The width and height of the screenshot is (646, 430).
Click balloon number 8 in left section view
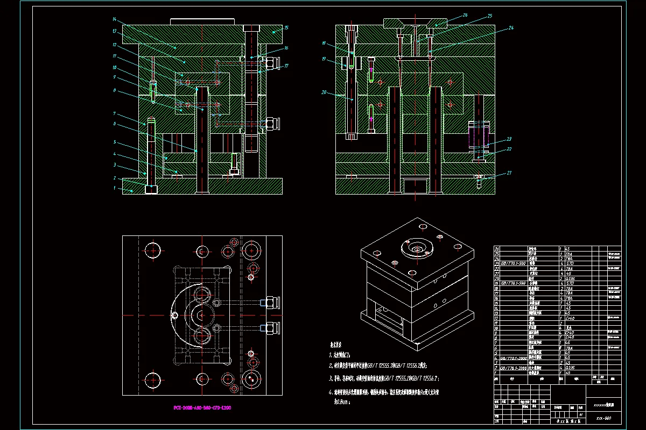coord(114,91)
